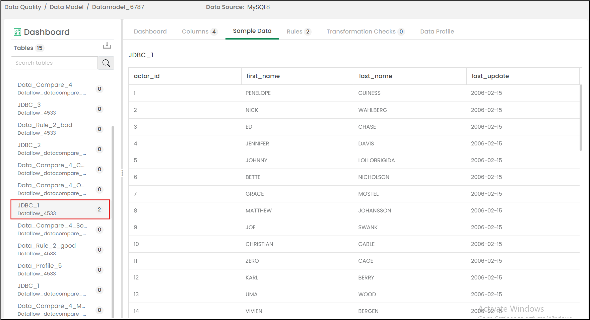Click the Data Model breadcrumb link
590x320 pixels.
pyautogui.click(x=66, y=7)
